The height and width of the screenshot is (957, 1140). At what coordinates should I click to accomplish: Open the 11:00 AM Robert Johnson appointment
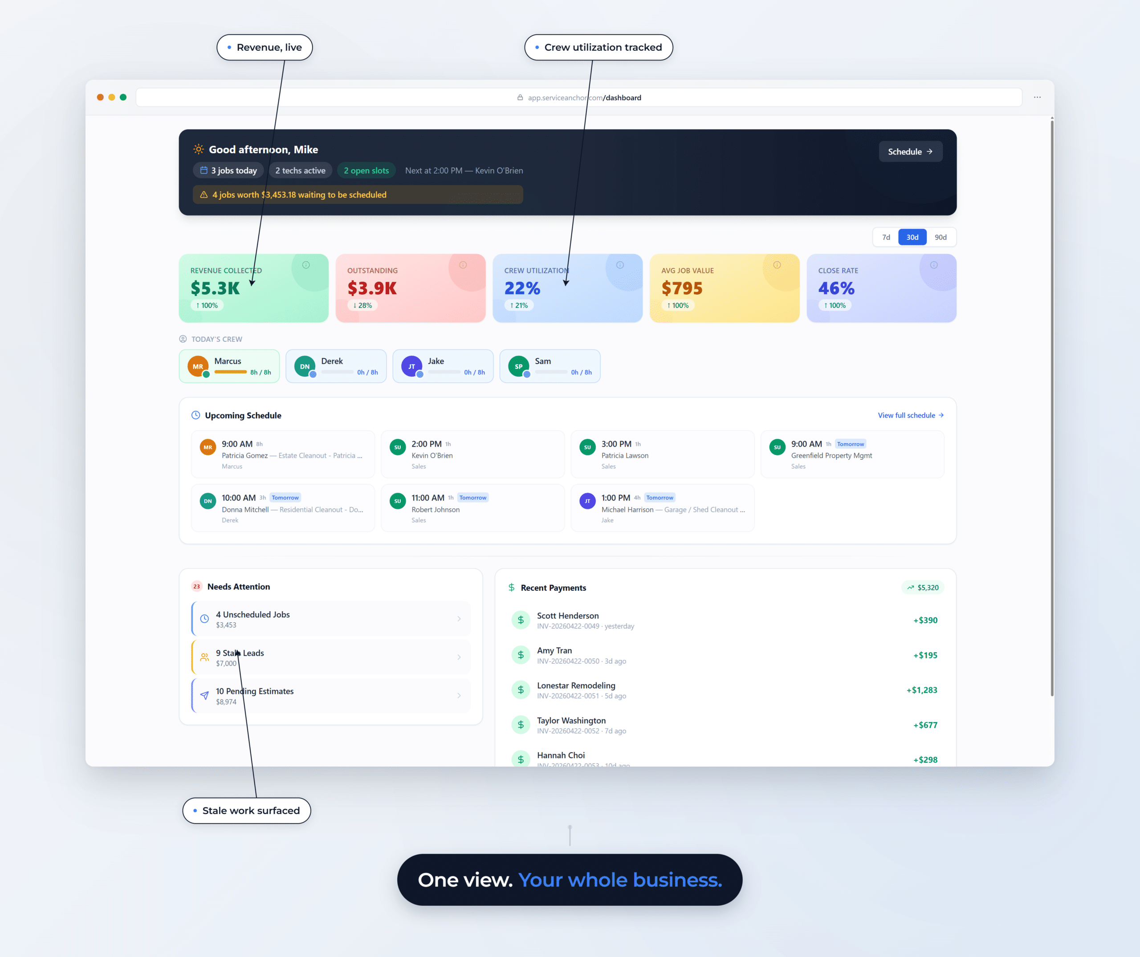click(472, 508)
